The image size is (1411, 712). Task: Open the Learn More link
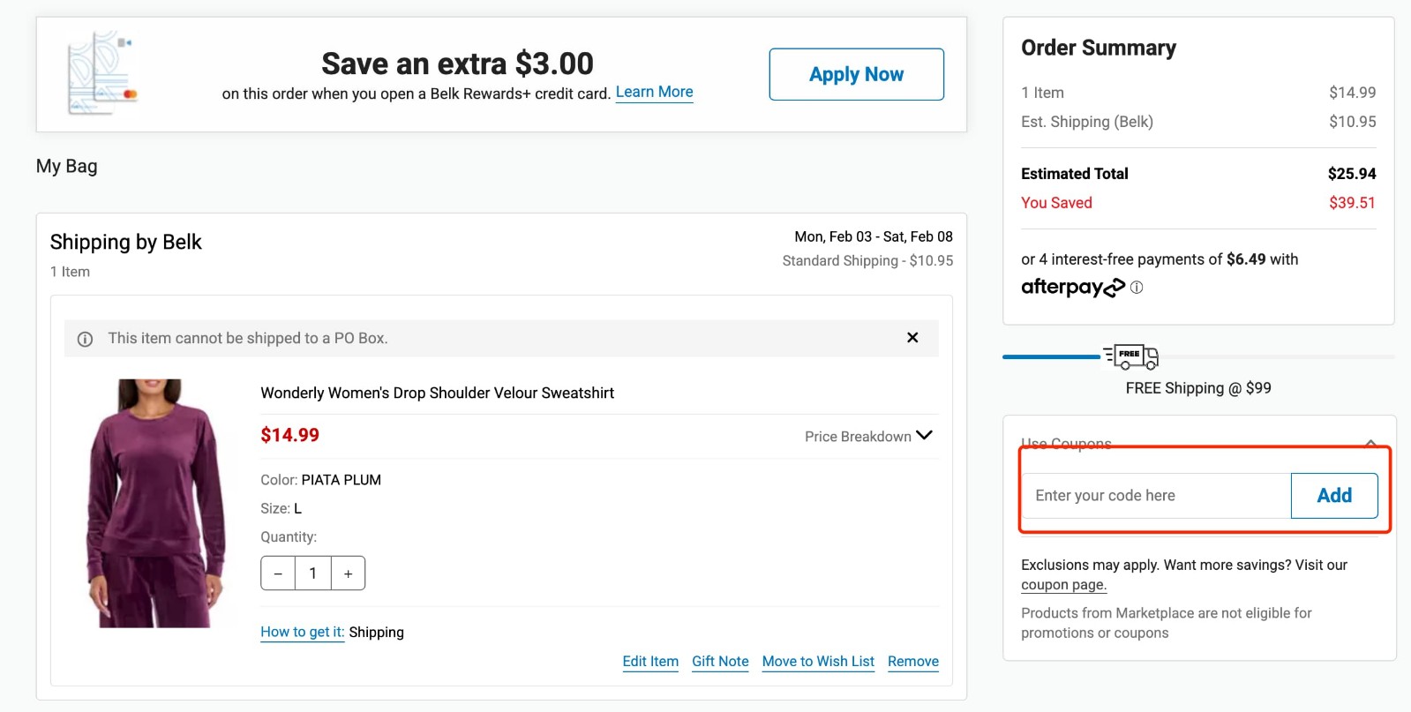(654, 92)
